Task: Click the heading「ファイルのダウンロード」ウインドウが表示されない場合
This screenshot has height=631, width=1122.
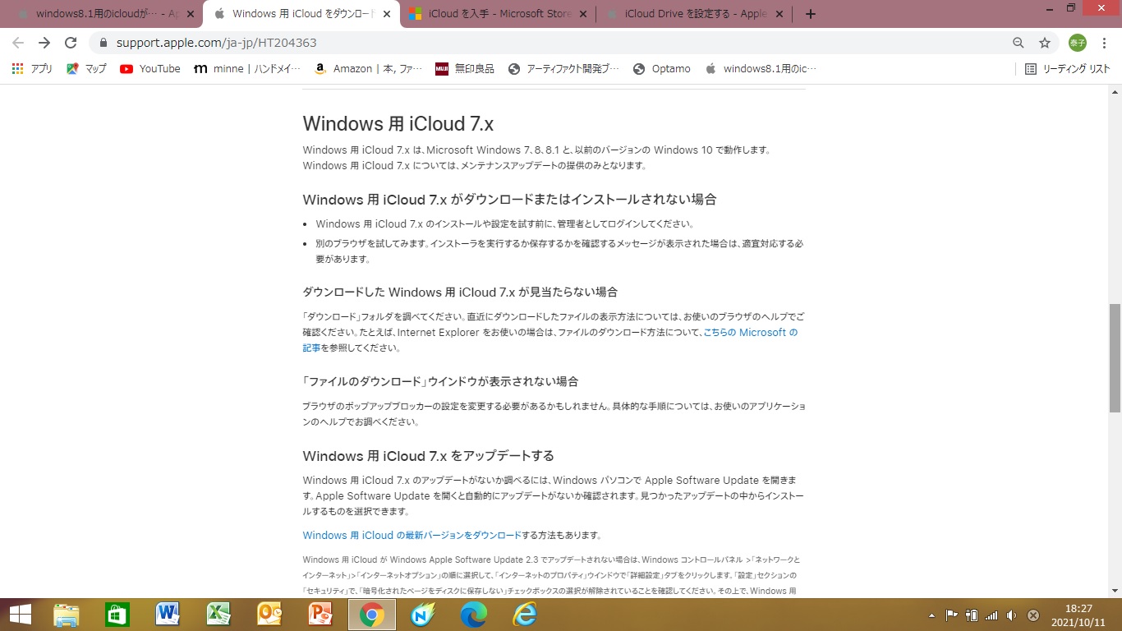Action: tap(440, 381)
